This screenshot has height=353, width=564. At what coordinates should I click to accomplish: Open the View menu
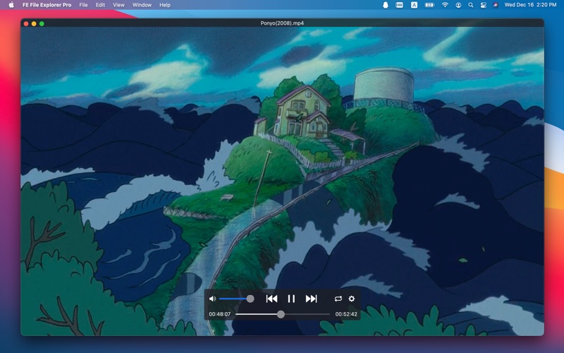(118, 5)
